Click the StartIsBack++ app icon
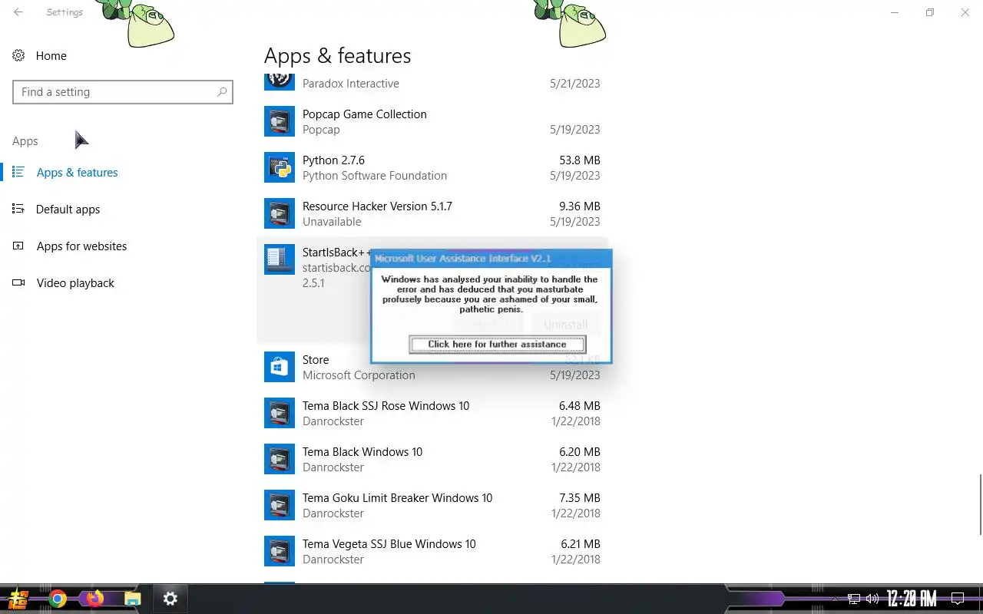The image size is (983, 614). coord(280,259)
